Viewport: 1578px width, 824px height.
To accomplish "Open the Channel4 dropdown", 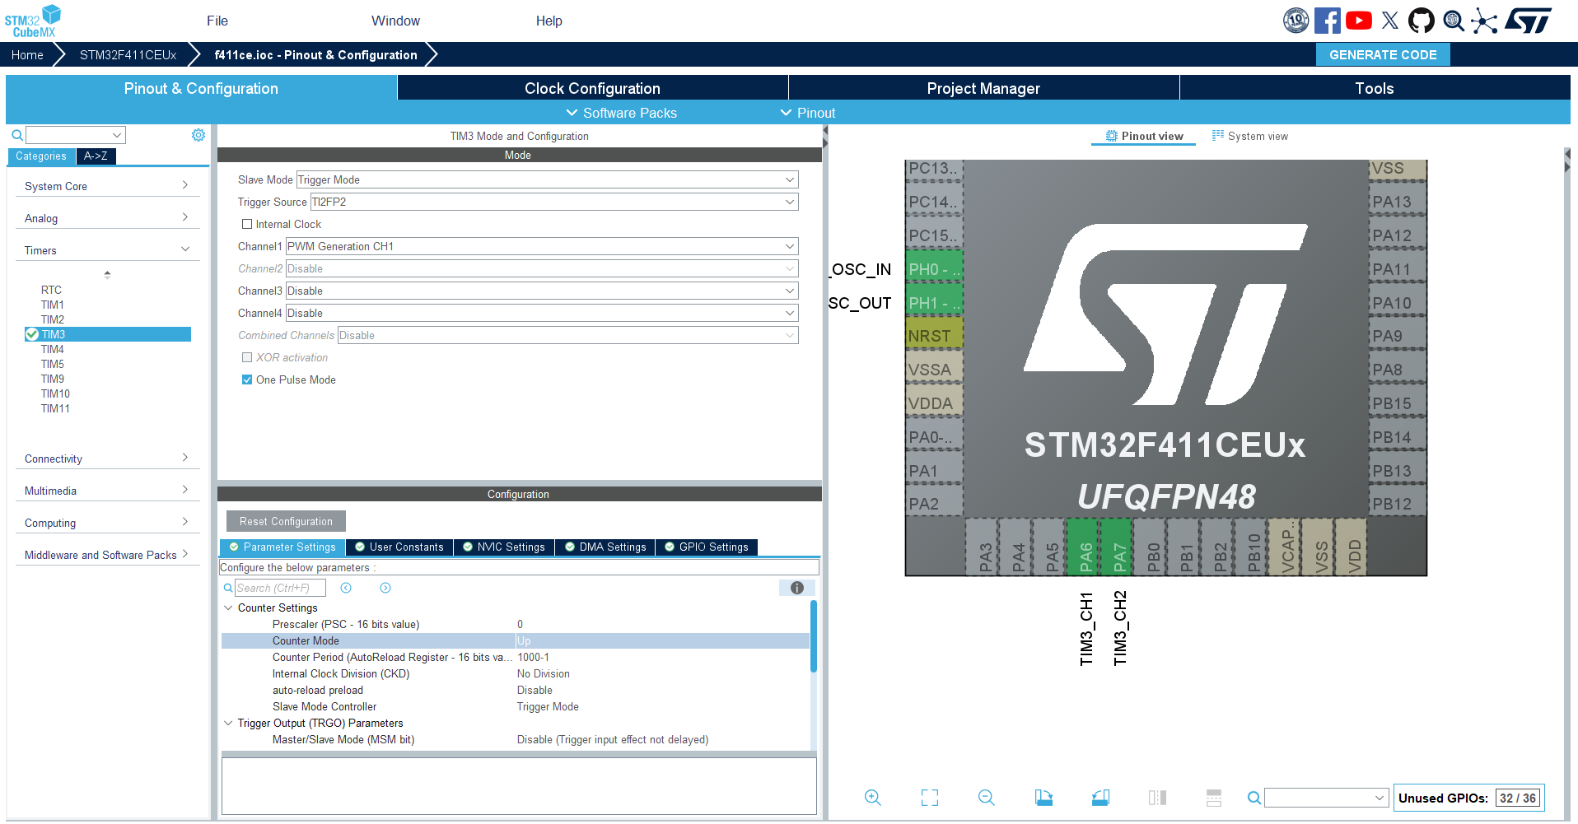I will tap(542, 313).
